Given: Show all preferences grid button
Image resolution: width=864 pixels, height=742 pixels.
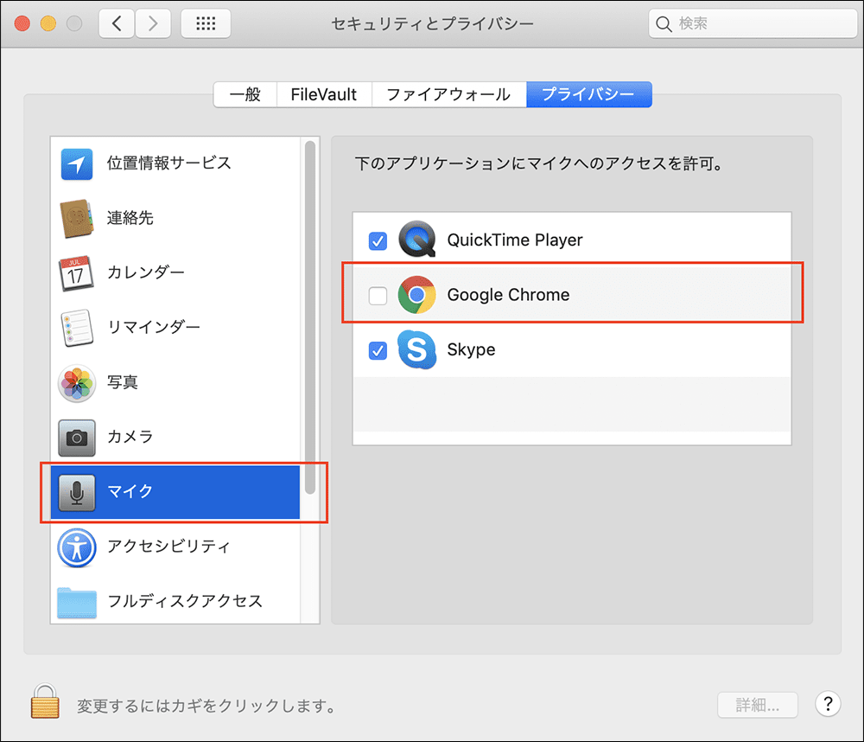Looking at the screenshot, I should coord(206,23).
